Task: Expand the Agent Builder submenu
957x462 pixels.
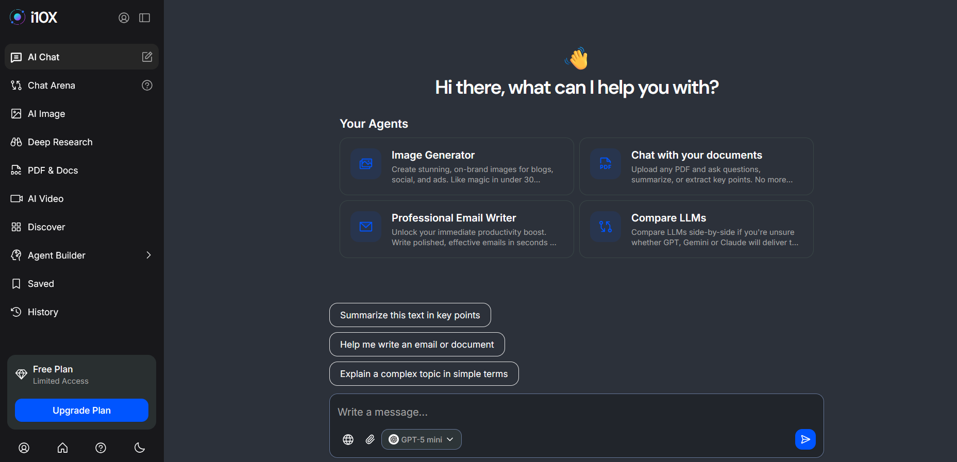Action: point(148,255)
